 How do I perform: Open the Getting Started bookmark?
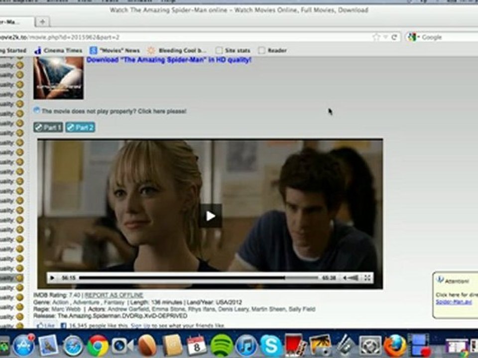[13, 50]
